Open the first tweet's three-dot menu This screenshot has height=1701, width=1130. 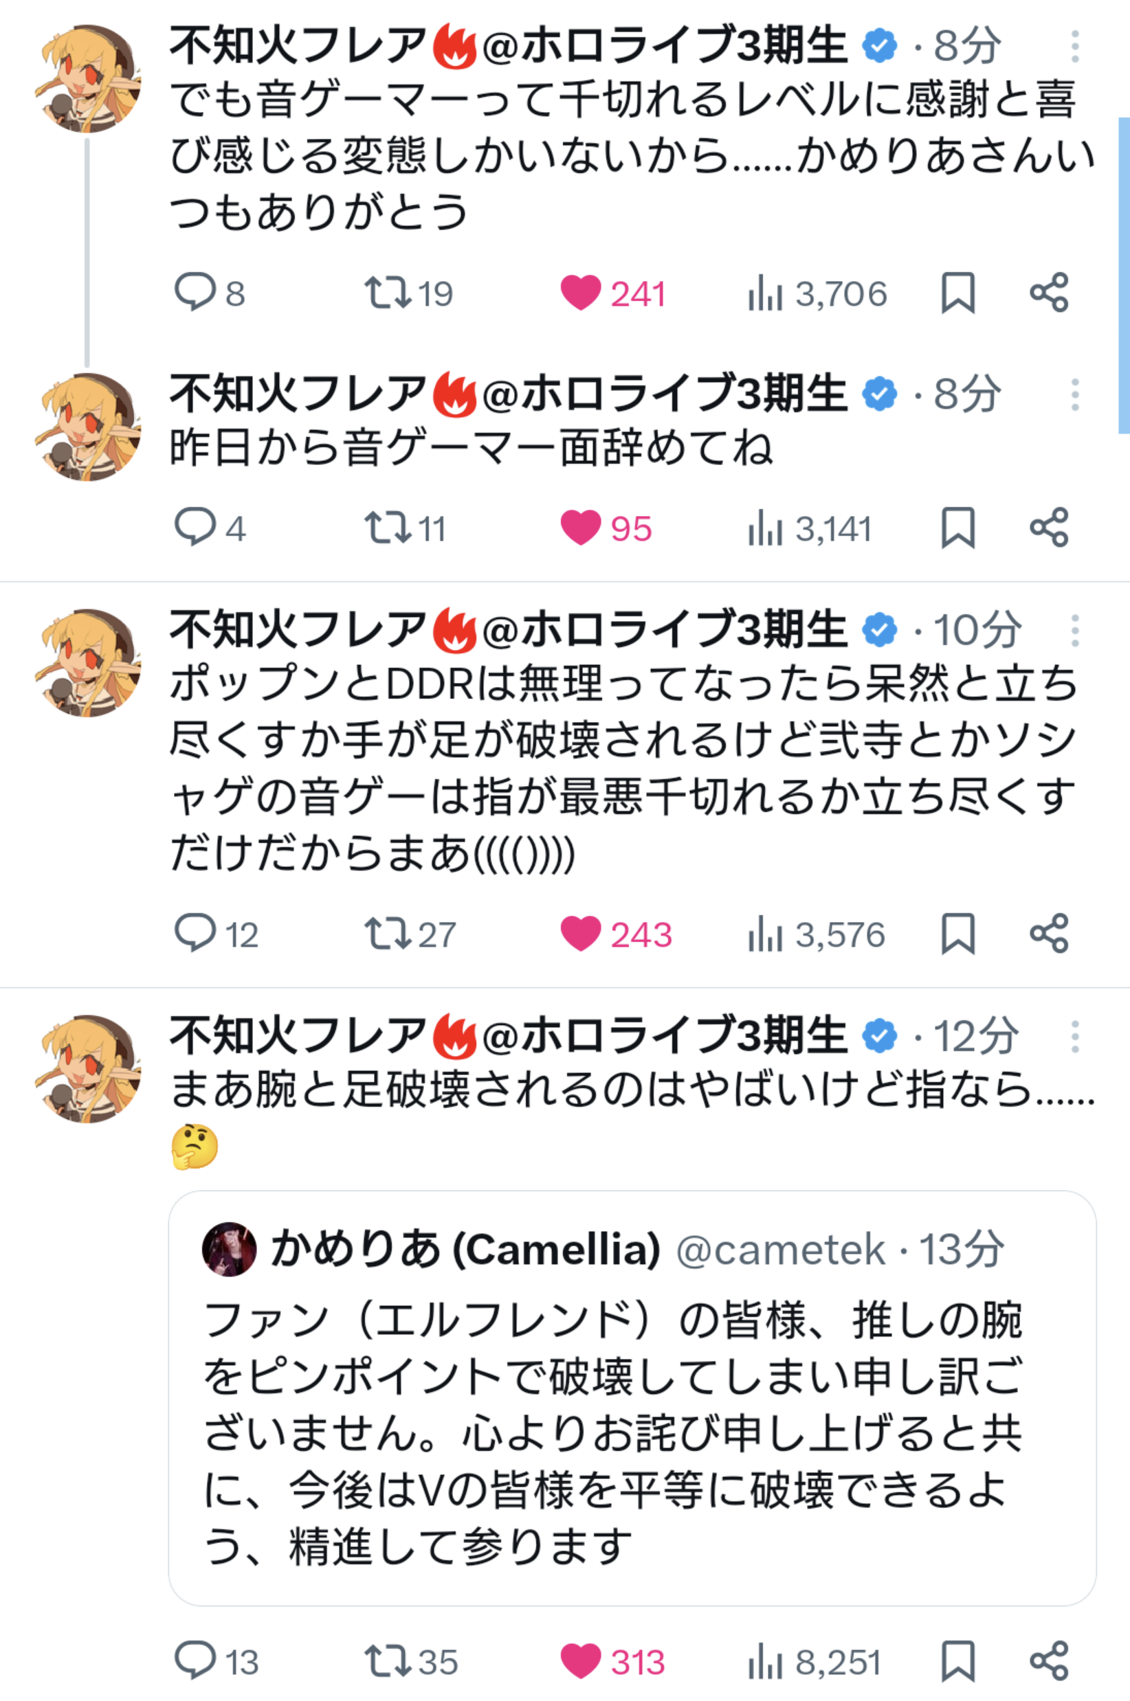click(1074, 47)
